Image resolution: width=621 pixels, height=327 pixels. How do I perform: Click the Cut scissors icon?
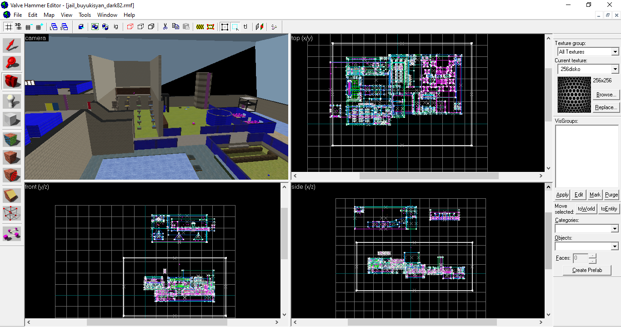click(165, 27)
